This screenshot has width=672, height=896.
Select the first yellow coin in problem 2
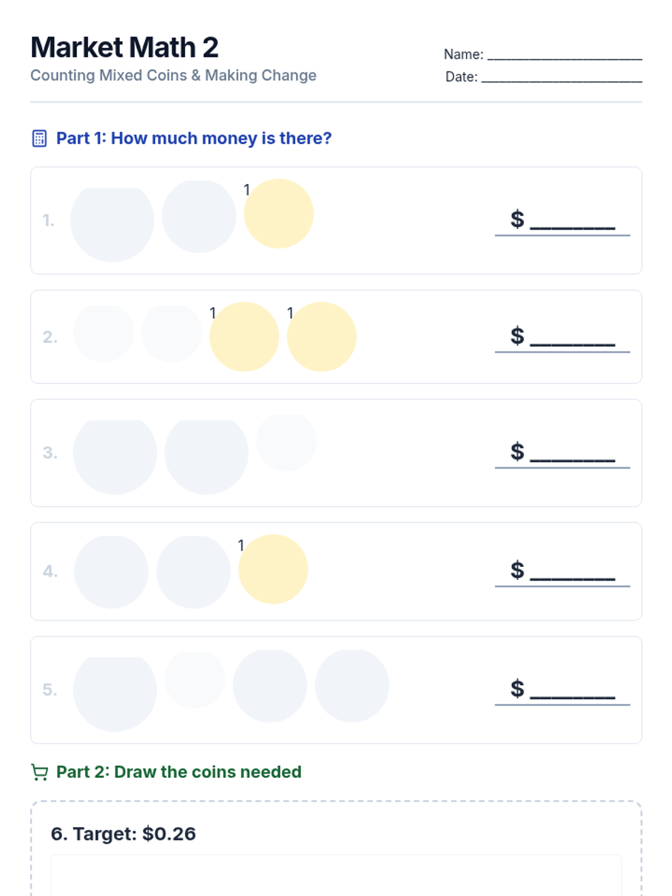coord(244,337)
